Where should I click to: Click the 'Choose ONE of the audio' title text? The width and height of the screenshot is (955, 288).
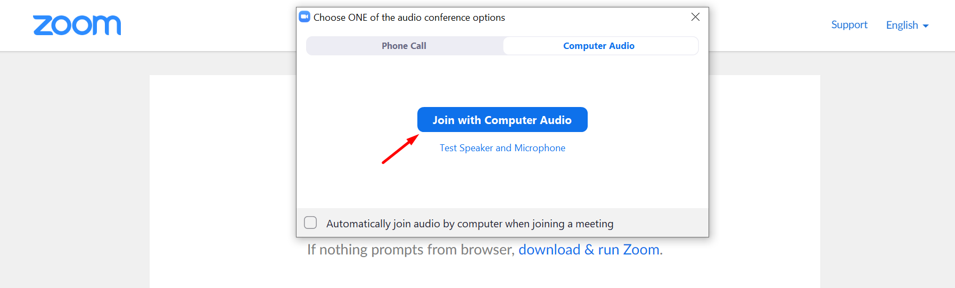pos(409,18)
